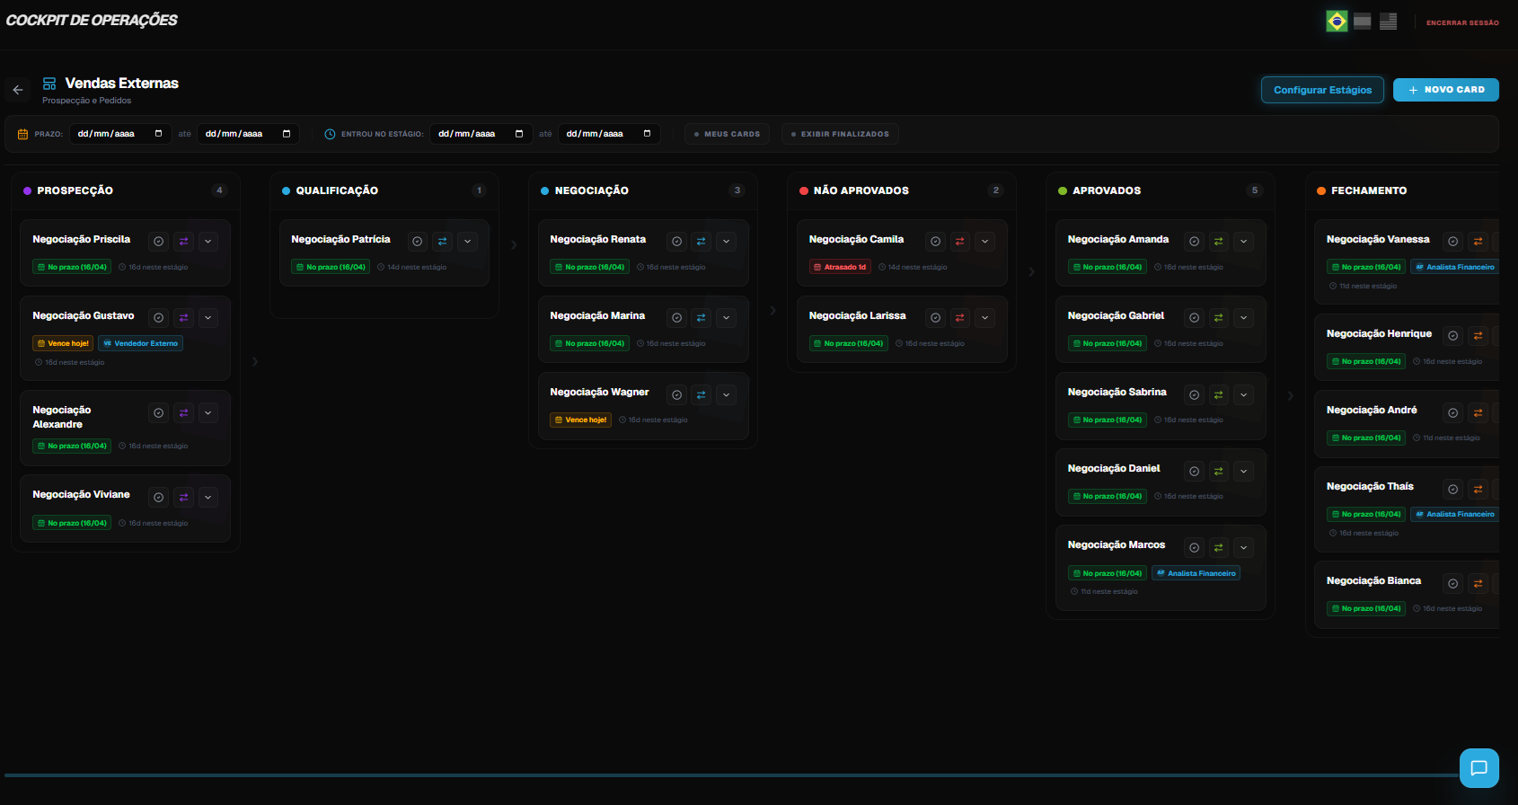The width and height of the screenshot is (1518, 805).
Task: Click move-stage arrows on Negociação Alexandre
Action: (x=183, y=413)
